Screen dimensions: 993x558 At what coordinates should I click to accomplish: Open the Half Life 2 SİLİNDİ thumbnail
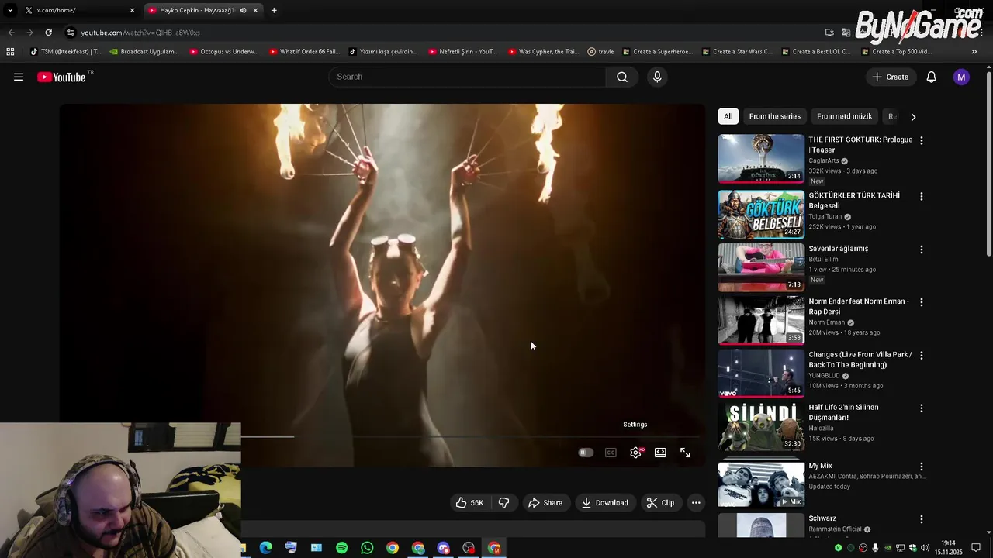(x=761, y=426)
